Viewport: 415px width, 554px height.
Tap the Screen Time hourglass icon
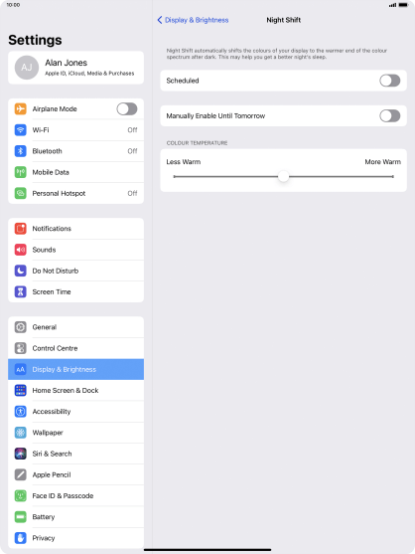click(x=21, y=291)
